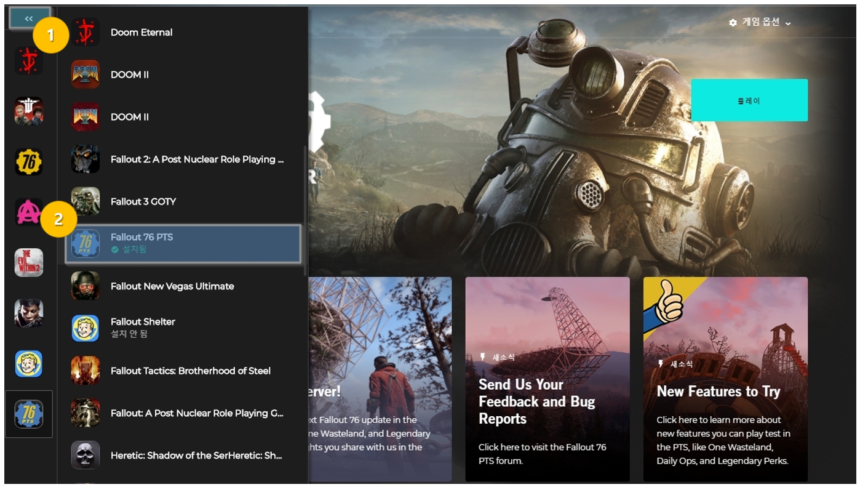This screenshot has width=860, height=487.
Task: Select the Fallout Tactics: Brotherhood of Steel icon
Action: 86,370
